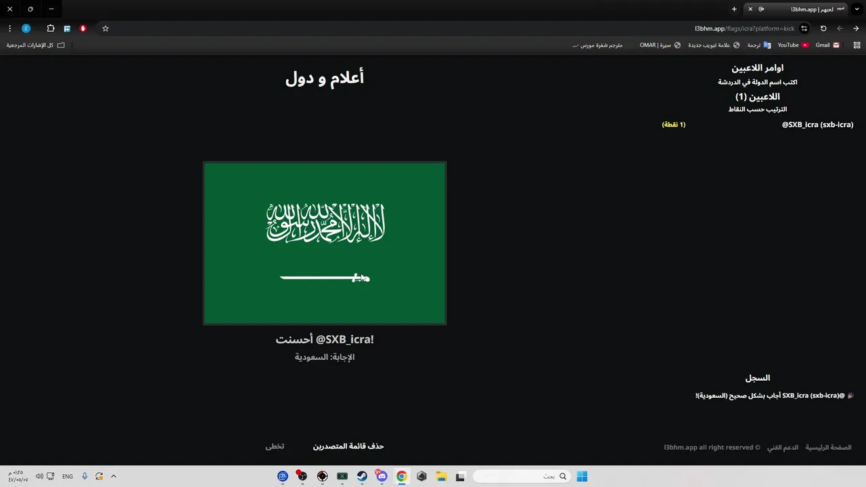Open the مترجم شفرة مورس bookmark

click(597, 45)
